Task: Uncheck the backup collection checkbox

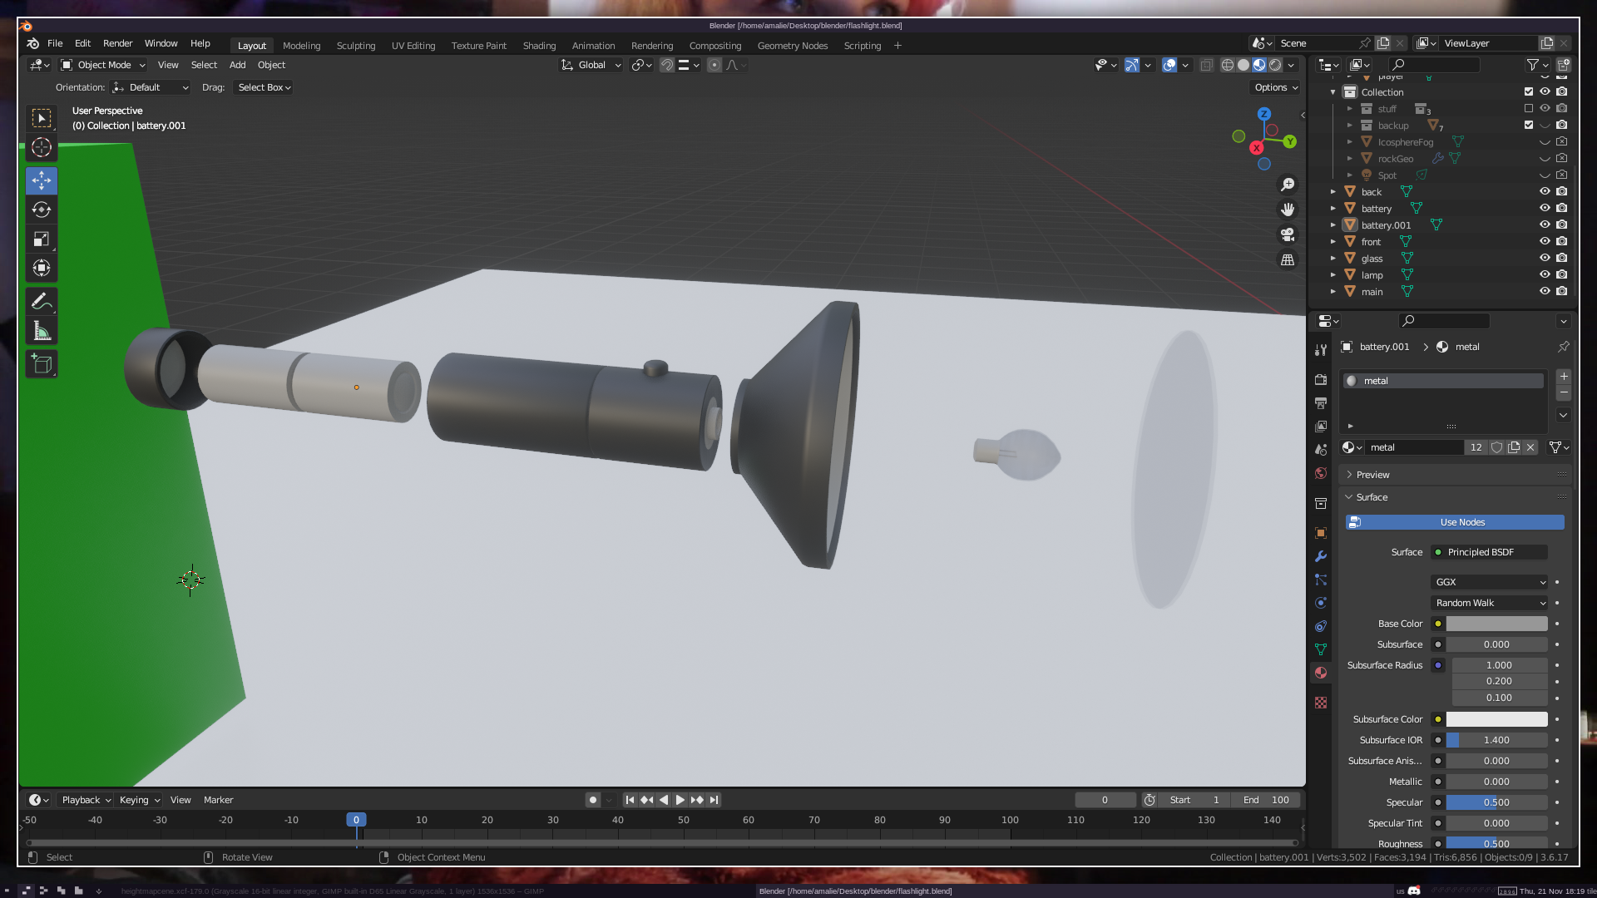Action: click(1529, 125)
